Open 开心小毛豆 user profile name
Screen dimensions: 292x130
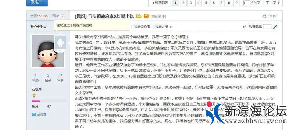[39, 27]
